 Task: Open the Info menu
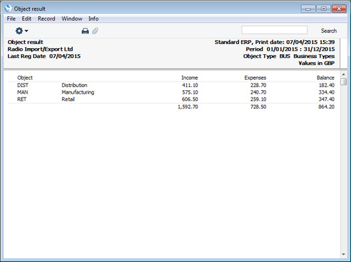pyautogui.click(x=93, y=19)
